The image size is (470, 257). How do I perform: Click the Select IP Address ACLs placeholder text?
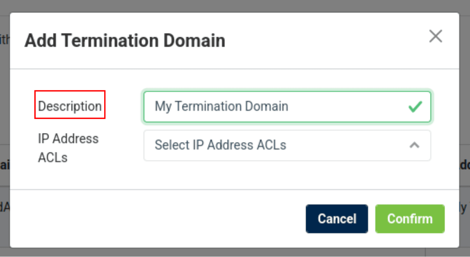coord(220,145)
